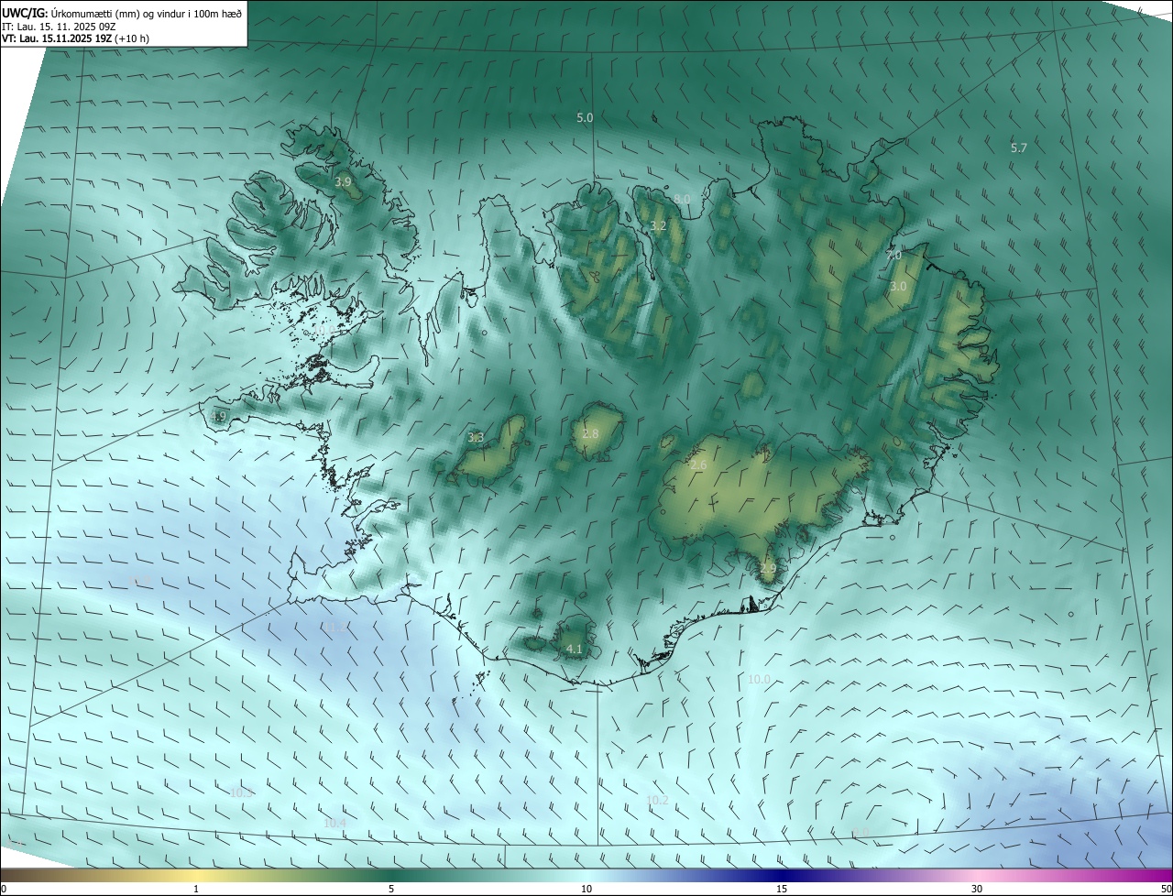The image size is (1173, 896).
Task: Click the 2.8 value on the central glacier
Action: coord(590,433)
